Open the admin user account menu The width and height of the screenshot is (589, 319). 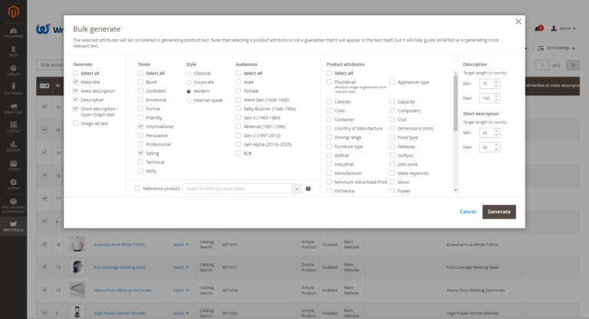563,28
